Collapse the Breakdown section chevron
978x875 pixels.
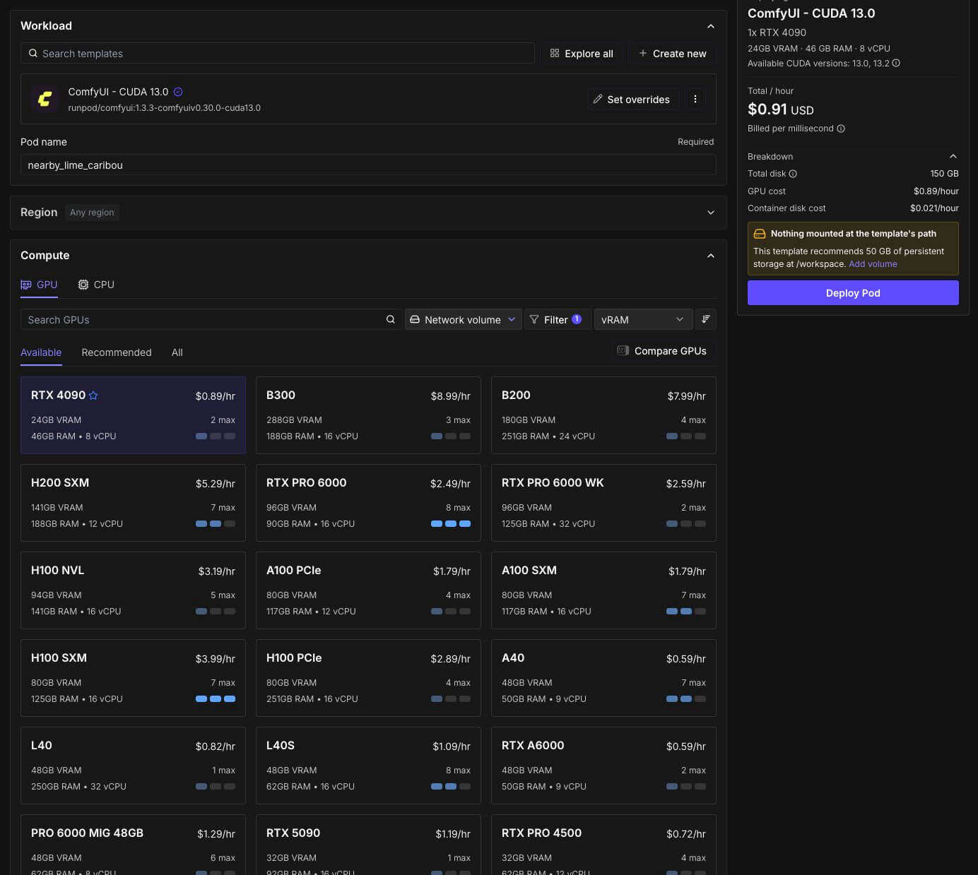click(x=953, y=157)
